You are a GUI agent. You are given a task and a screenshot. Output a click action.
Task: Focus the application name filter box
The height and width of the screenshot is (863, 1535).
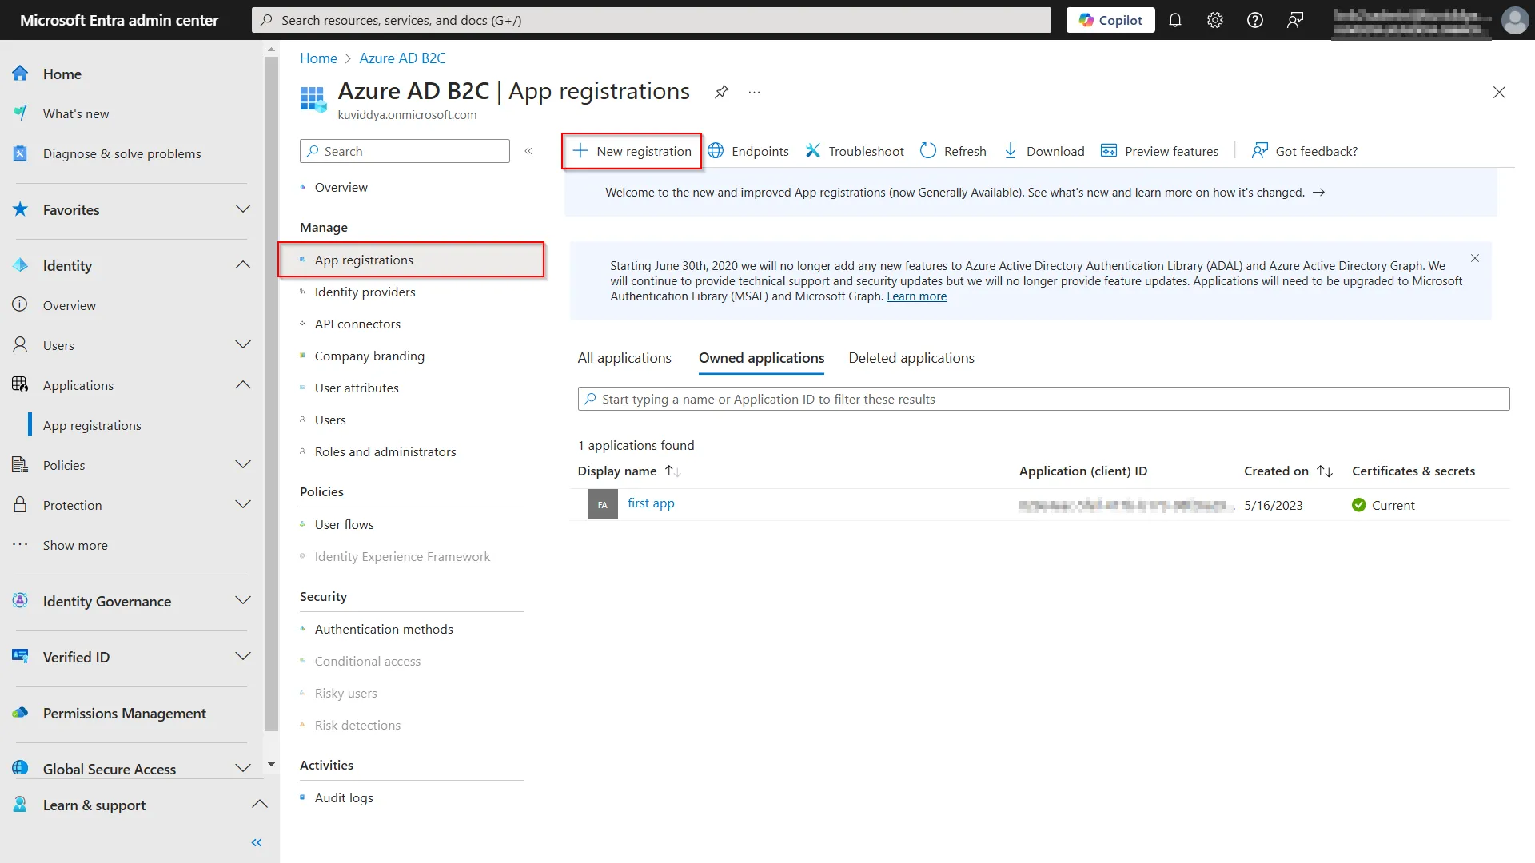pyautogui.click(x=1043, y=399)
